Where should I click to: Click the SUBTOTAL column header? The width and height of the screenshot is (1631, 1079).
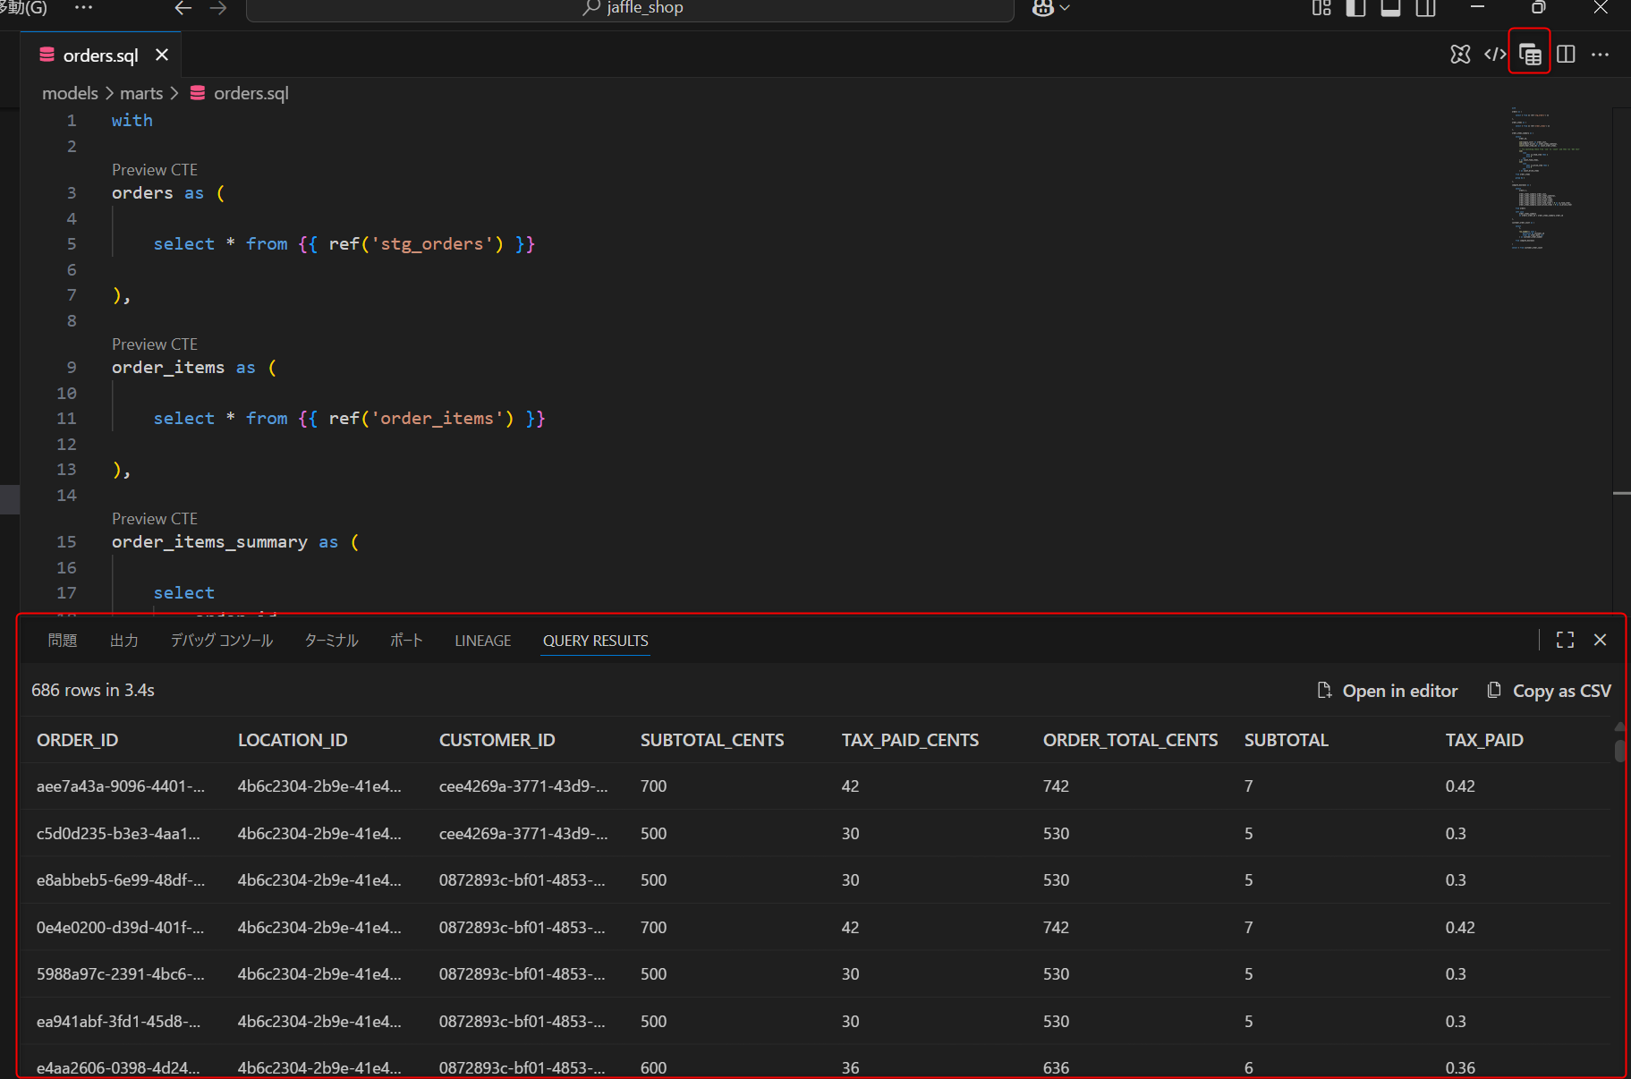click(x=1287, y=740)
